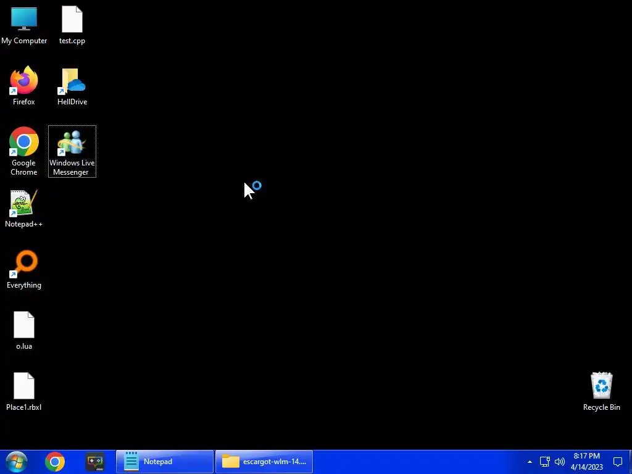Select the Windows Live Messenger shortcut
The height and width of the screenshot is (474, 632).
click(x=72, y=151)
